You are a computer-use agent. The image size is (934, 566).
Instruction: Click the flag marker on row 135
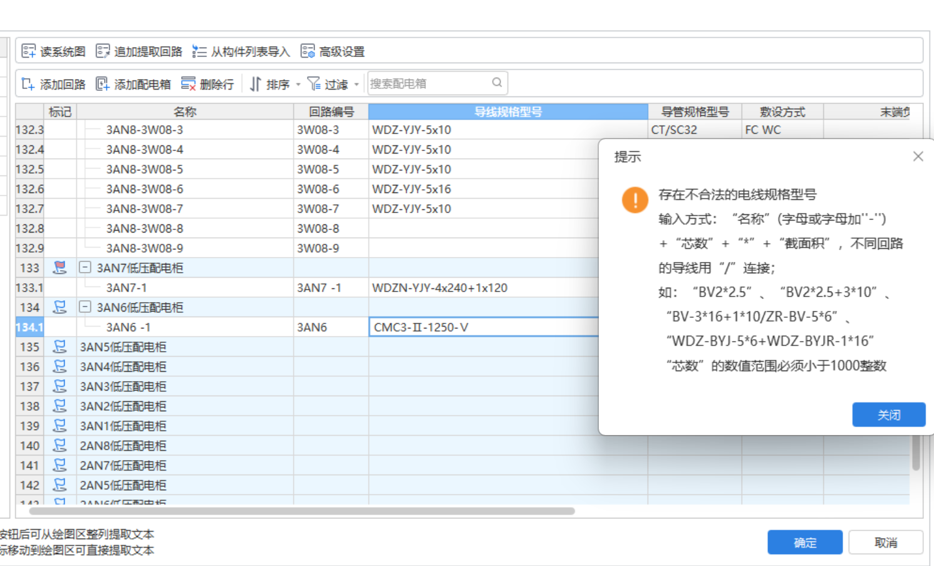pyautogui.click(x=60, y=347)
